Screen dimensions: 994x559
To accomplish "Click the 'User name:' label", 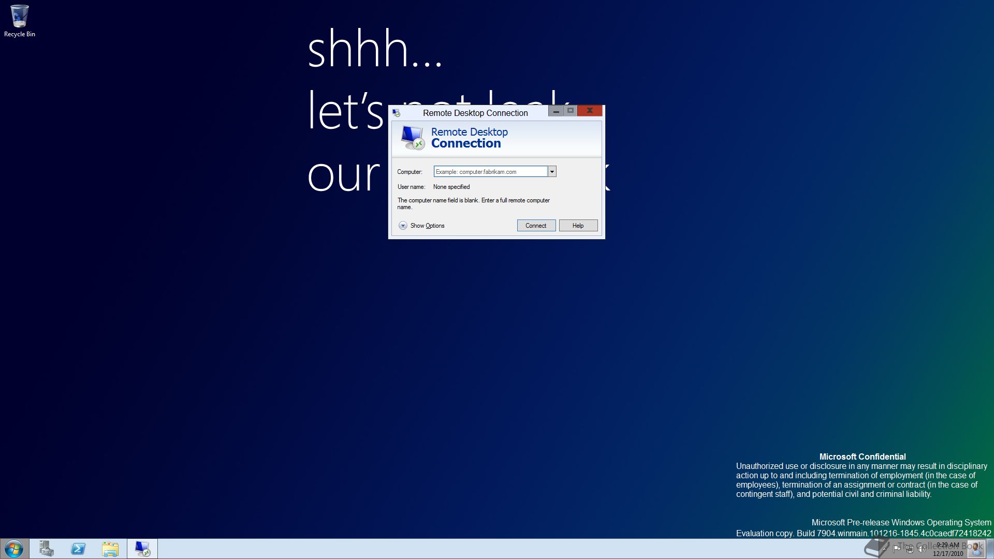I will 411,187.
